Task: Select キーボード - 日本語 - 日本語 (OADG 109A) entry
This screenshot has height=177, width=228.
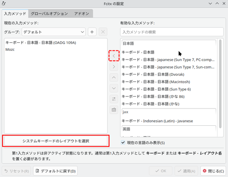Action: pyautogui.click(x=56, y=43)
